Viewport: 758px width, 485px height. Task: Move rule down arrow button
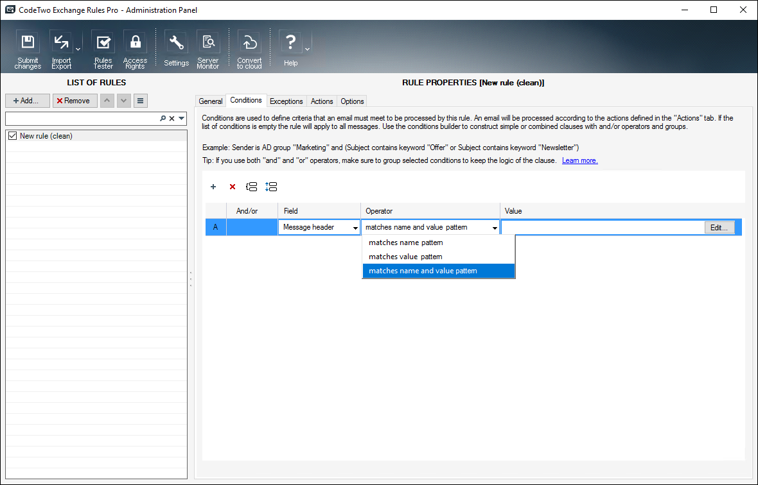point(124,100)
